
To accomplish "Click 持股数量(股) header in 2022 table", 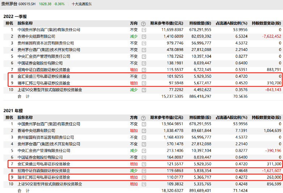I will point(200,23).
